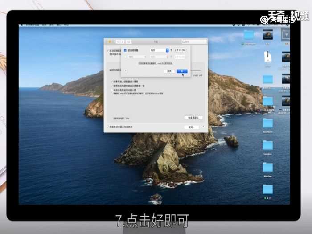312x234 pixels.
Task: Click the dimmed second-row time field
Action: point(180,57)
